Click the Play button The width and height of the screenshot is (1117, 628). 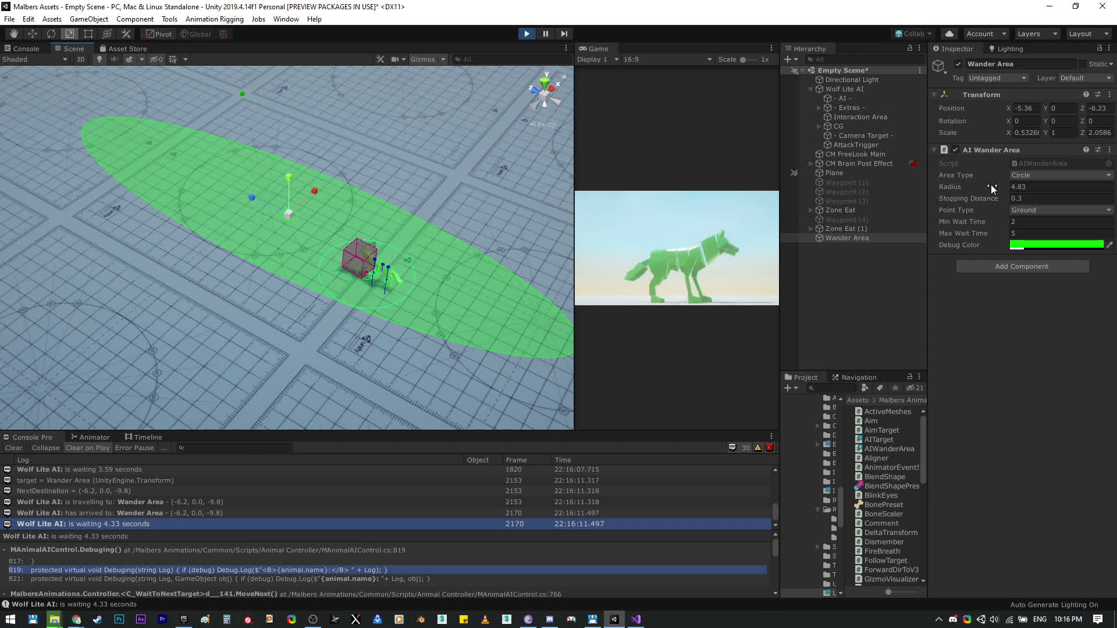[x=527, y=34]
